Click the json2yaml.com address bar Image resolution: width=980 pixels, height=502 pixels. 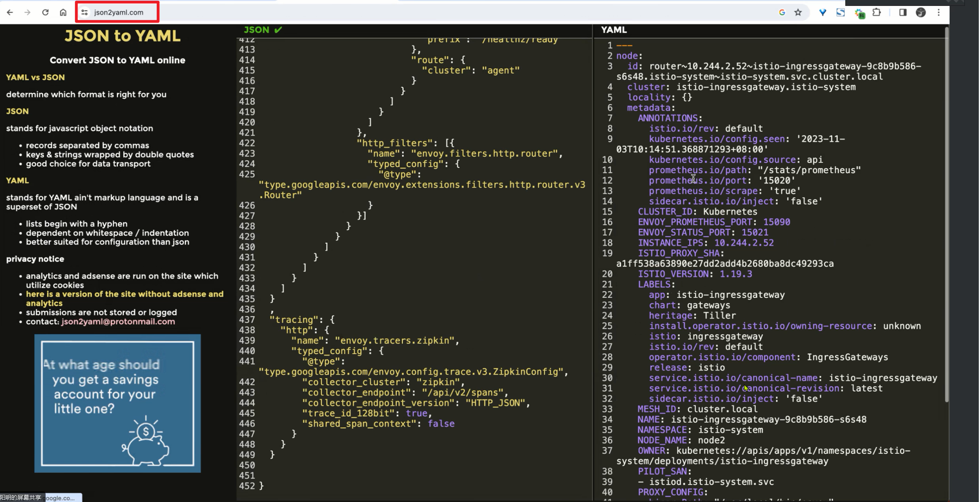(119, 12)
